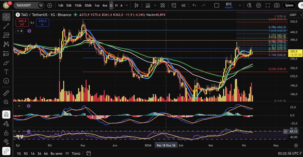
Task: Set date range to 1A
Action: tap(33, 153)
